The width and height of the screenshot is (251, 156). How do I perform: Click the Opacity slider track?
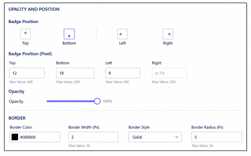tap(72, 101)
